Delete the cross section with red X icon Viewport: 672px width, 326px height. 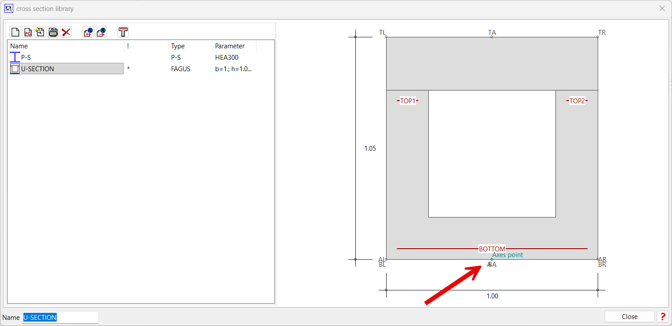click(66, 32)
